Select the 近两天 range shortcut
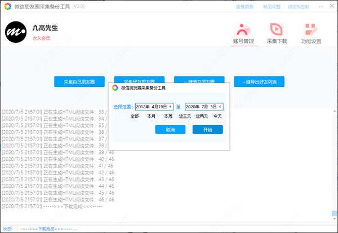338x233 pixels. [202, 116]
